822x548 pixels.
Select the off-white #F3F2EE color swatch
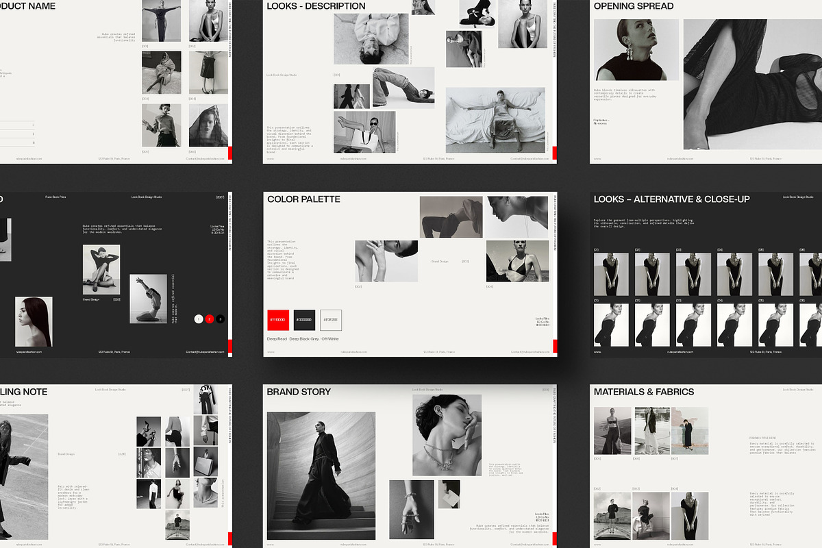(331, 320)
